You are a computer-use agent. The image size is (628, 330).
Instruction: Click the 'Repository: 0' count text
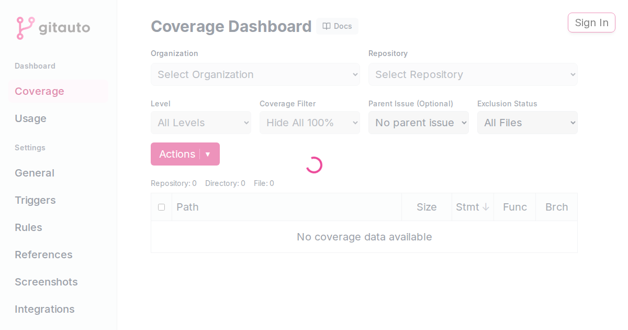coord(174,183)
